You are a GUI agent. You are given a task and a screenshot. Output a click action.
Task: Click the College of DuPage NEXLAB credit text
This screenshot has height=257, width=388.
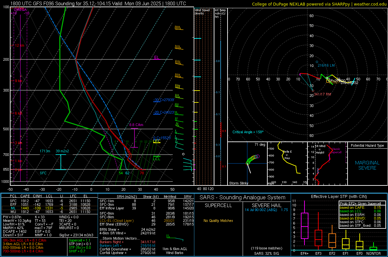(319, 4)
